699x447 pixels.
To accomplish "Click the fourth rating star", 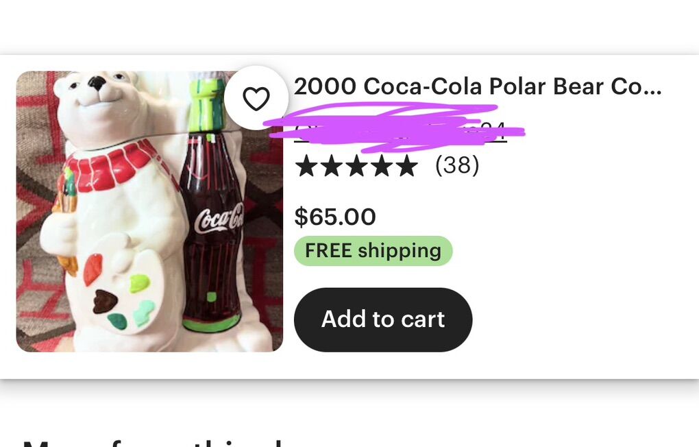I will click(382, 166).
